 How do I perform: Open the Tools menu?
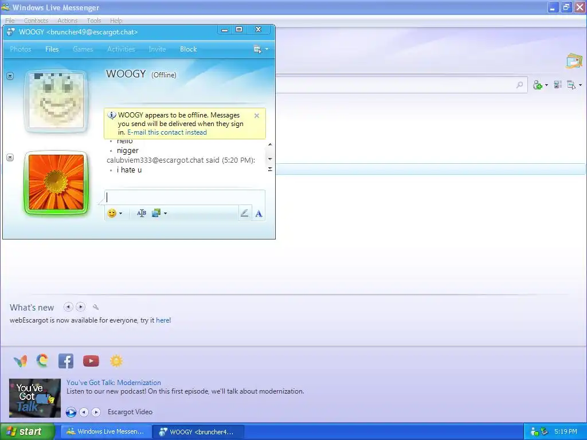(x=94, y=21)
